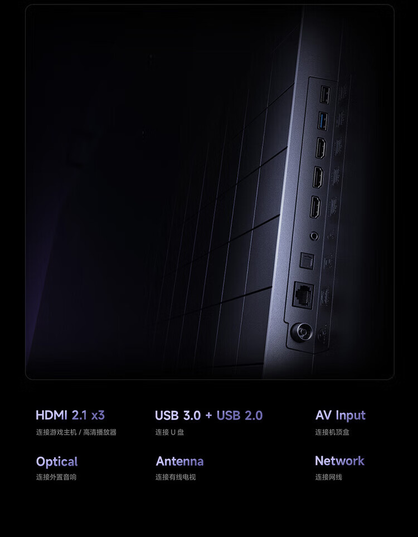Click the 连接游戏主机 / 高清播放器 description

coord(76,432)
